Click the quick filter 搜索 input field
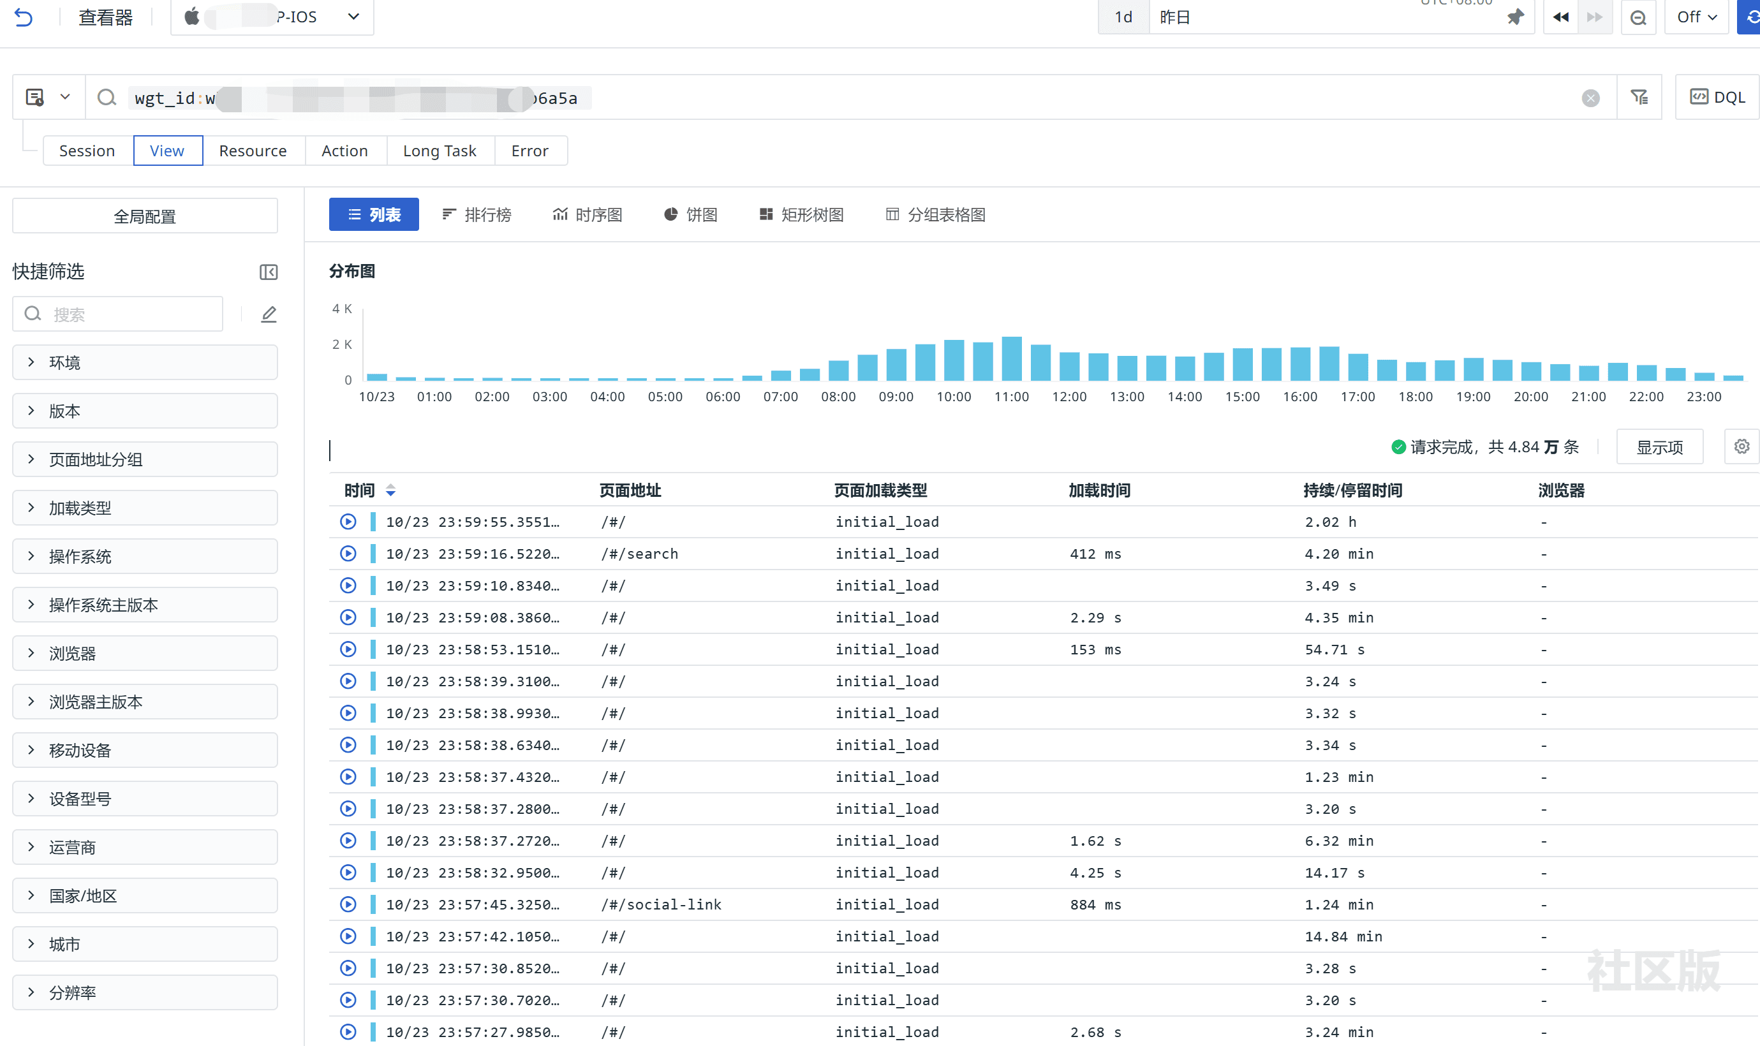This screenshot has height=1046, width=1760. tap(127, 314)
